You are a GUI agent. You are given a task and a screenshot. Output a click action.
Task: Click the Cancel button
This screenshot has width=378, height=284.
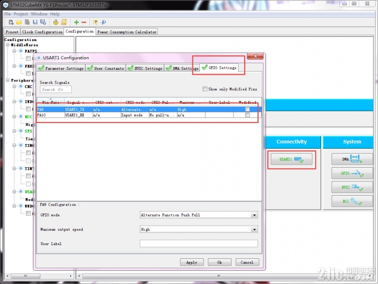[x=247, y=262]
